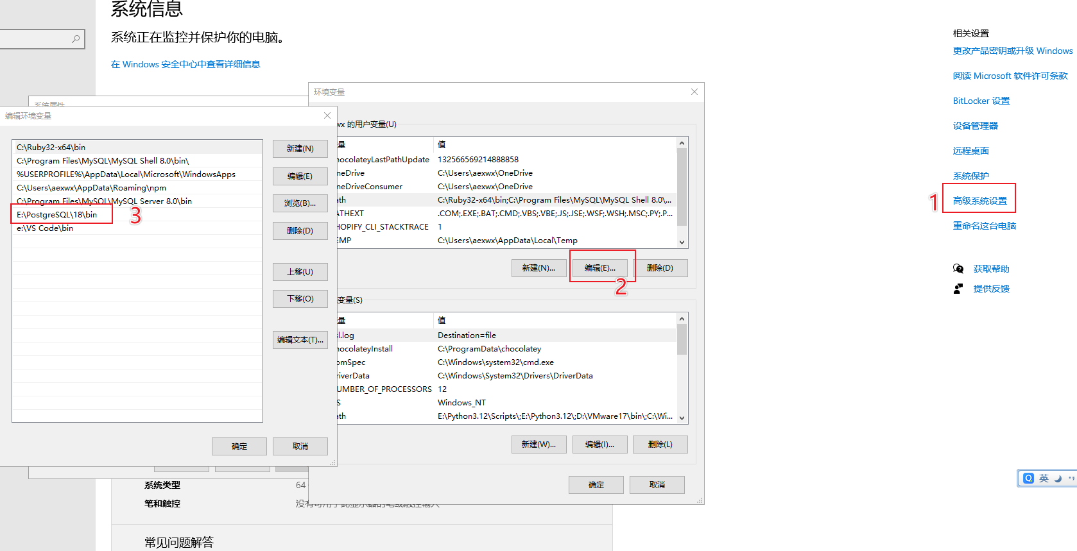This screenshot has width=1077, height=551.
Task: Click Edit text button
Action: point(300,340)
